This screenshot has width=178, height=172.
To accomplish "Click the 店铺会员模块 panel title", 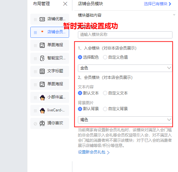I will (90, 4).
